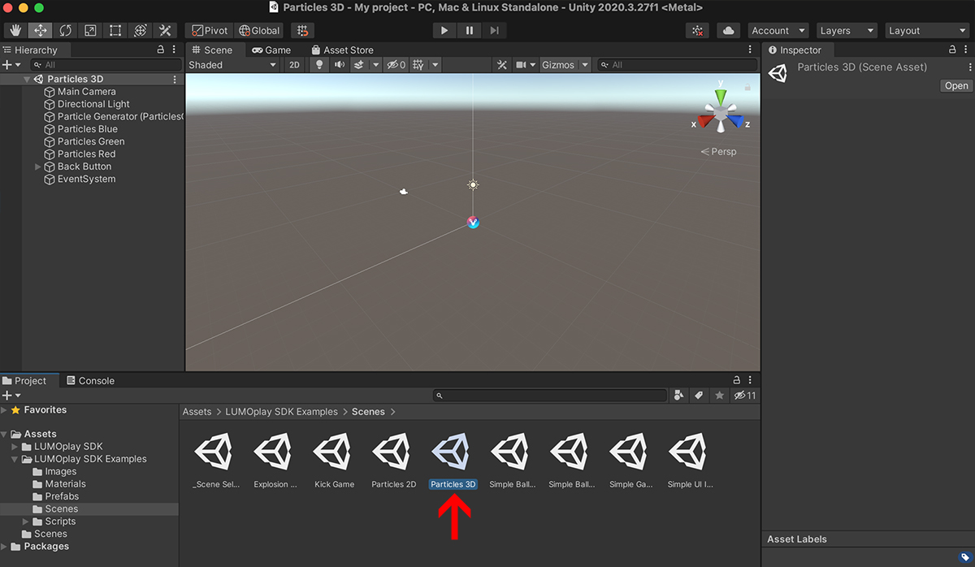
Task: Select the Scale tool
Action: [x=90, y=31]
